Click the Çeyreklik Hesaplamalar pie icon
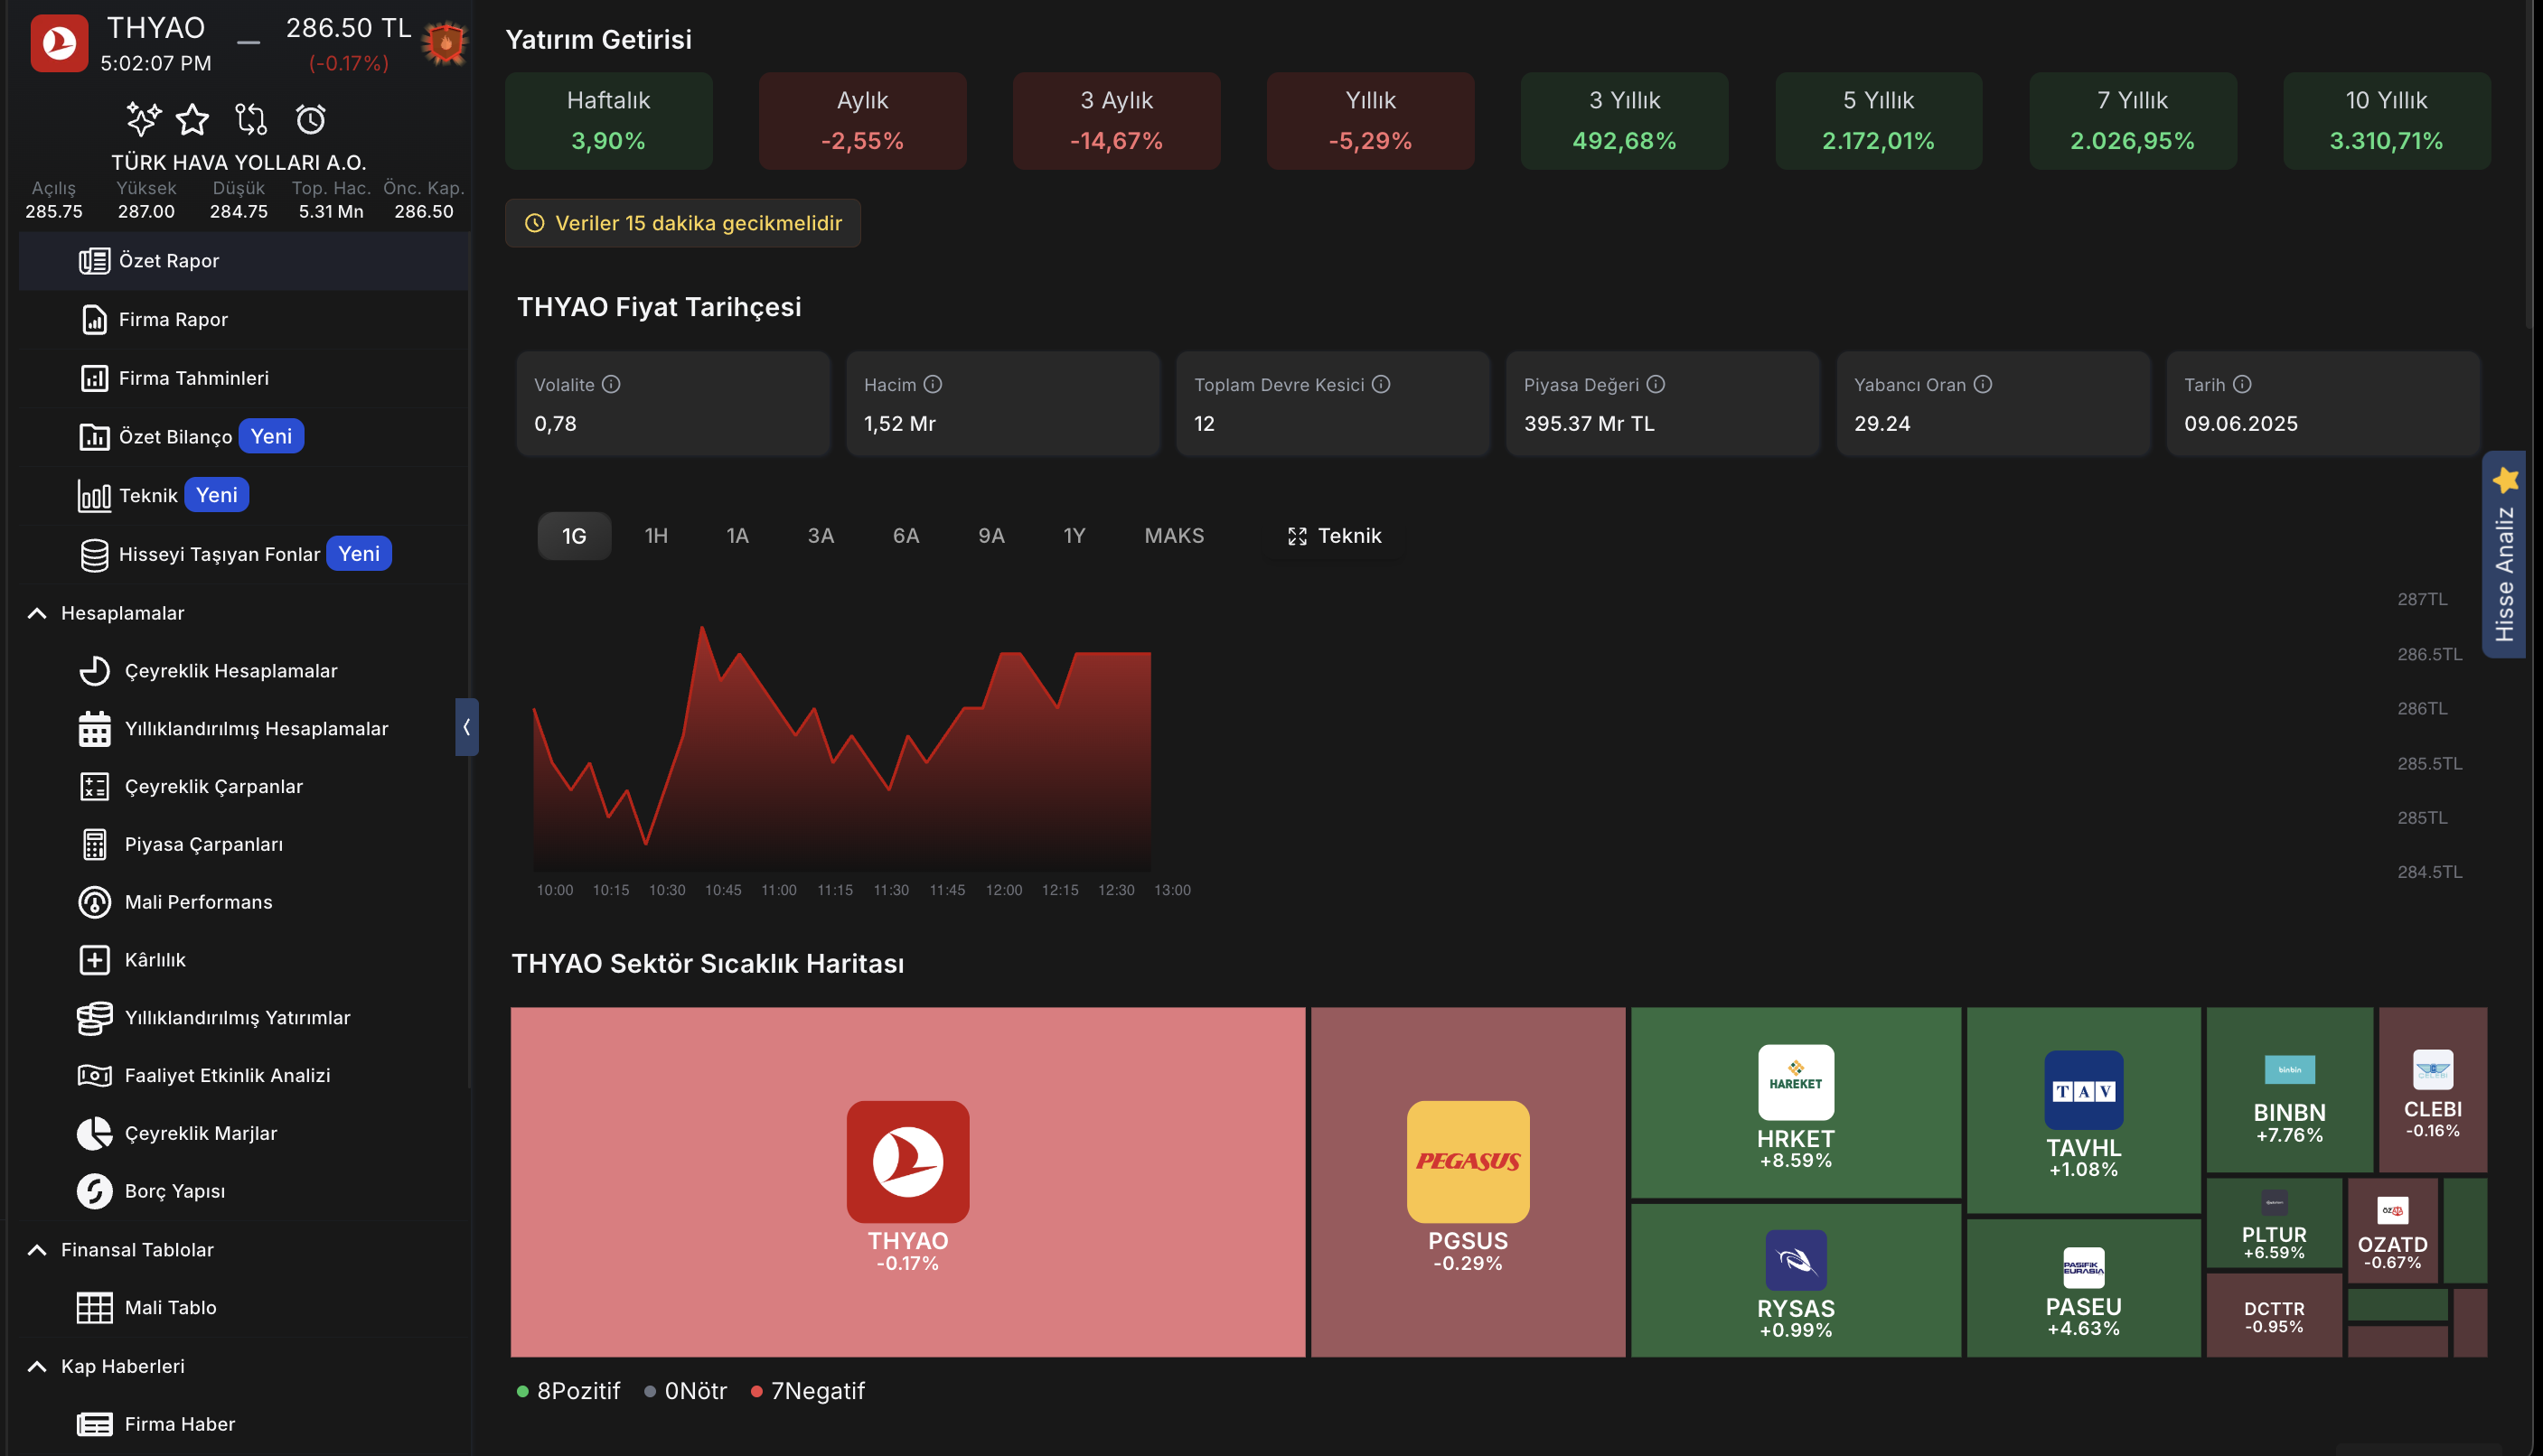2543x1456 pixels. pyautogui.click(x=95, y=671)
